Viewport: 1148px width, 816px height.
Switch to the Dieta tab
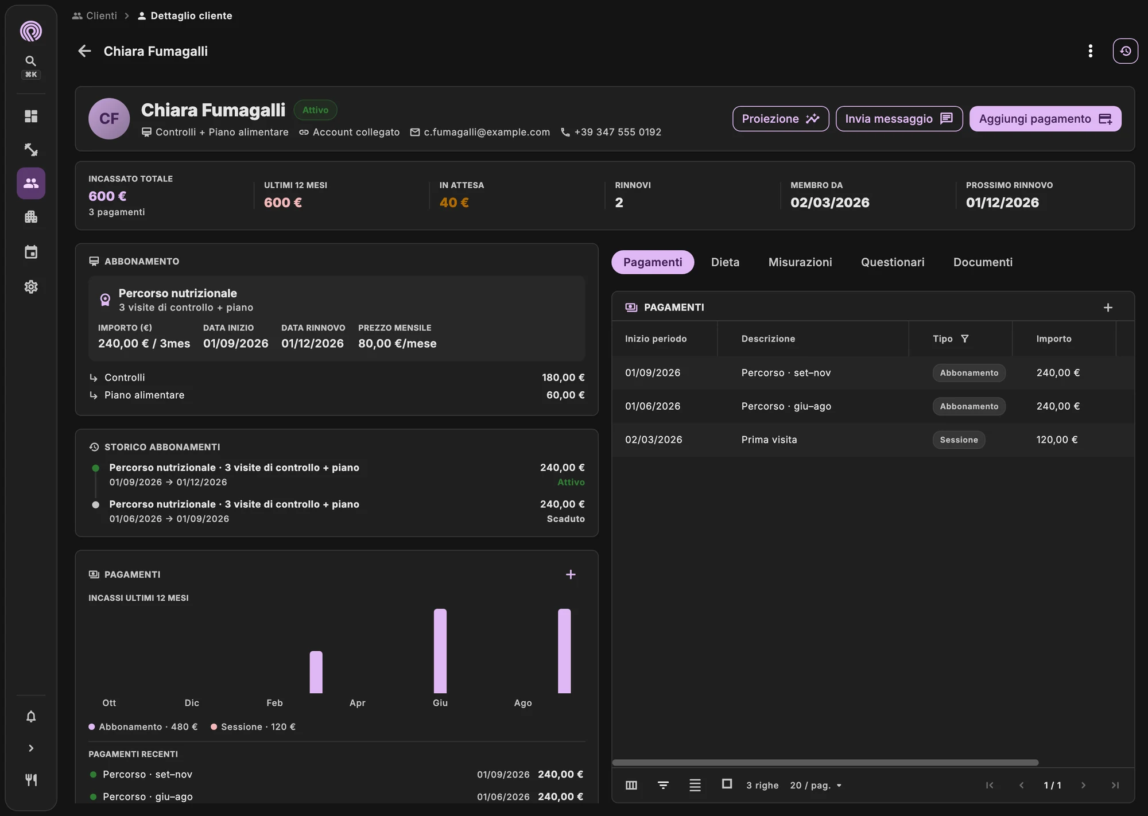(725, 262)
